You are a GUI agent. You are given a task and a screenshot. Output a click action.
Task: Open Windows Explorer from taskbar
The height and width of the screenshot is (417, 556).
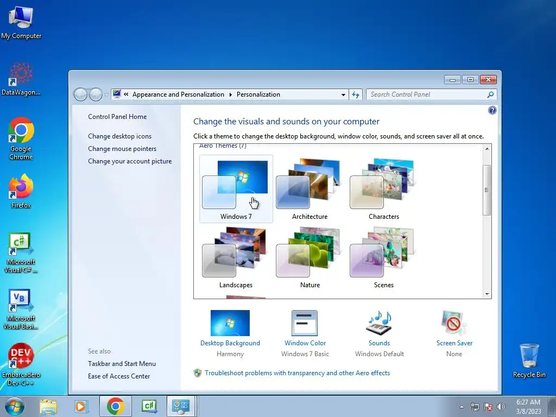48,406
